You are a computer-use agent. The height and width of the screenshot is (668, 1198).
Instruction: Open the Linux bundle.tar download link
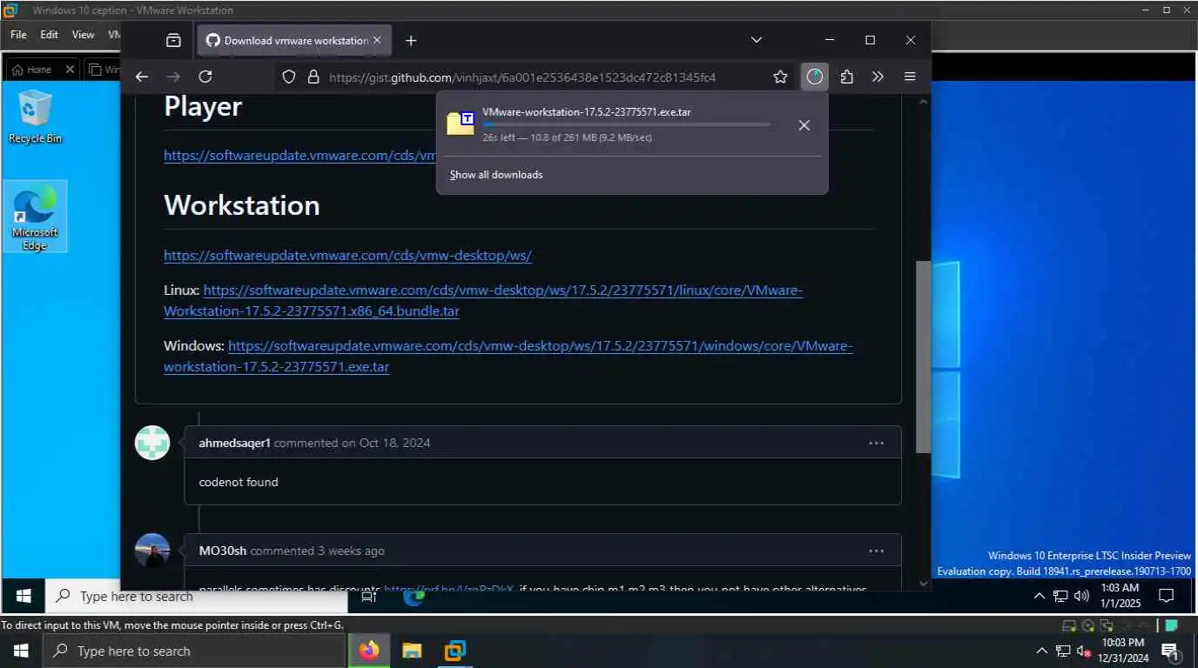tap(483, 301)
